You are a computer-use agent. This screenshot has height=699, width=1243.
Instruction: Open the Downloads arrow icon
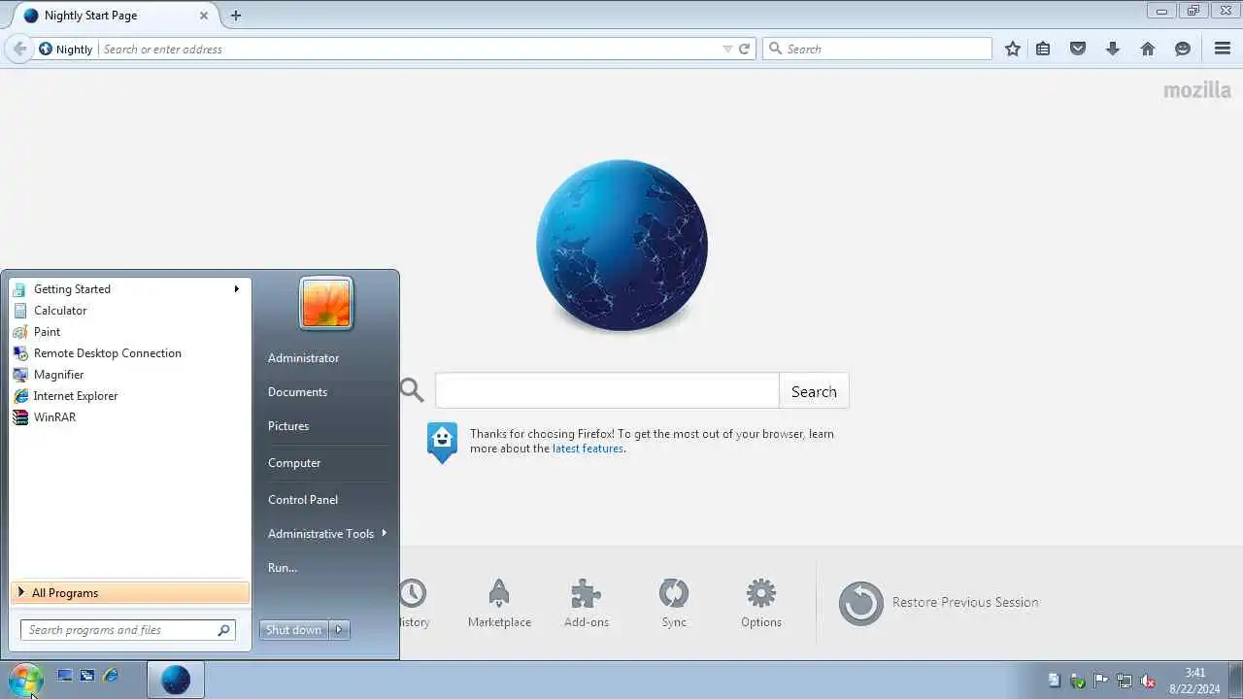click(1113, 49)
